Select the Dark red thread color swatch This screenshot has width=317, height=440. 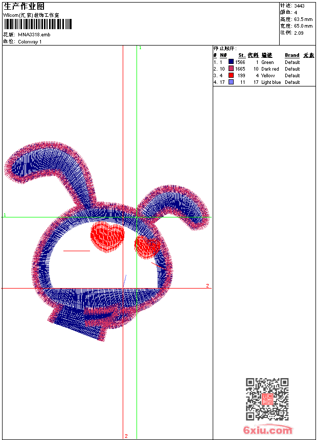[x=231, y=69]
